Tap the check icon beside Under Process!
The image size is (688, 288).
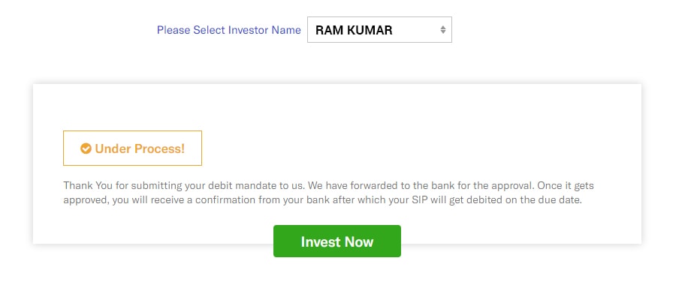[86, 148]
